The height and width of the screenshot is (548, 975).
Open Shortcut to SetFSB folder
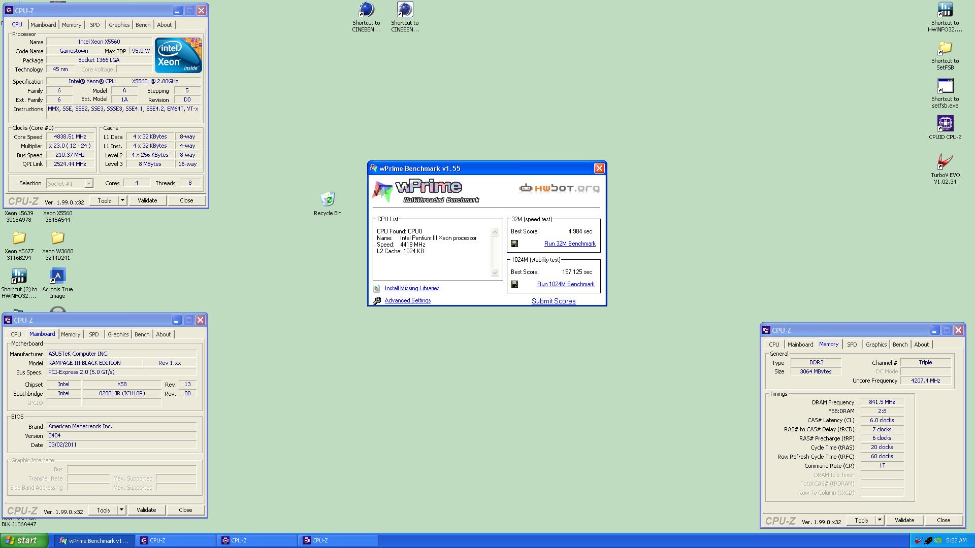[x=945, y=48]
